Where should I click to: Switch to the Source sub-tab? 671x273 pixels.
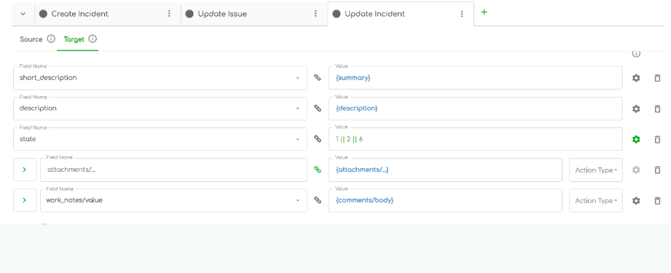(31, 39)
